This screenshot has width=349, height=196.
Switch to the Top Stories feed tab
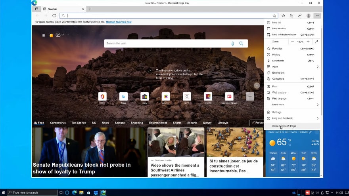(79, 123)
